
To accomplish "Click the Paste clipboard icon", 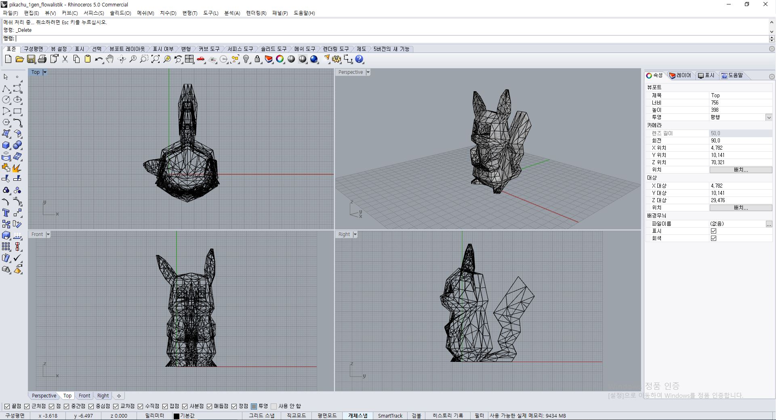I will point(88,59).
